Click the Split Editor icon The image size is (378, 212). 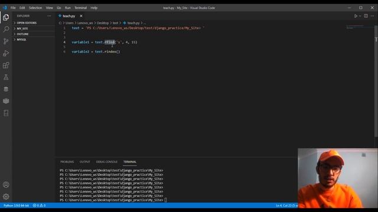pyautogui.click(x=366, y=16)
